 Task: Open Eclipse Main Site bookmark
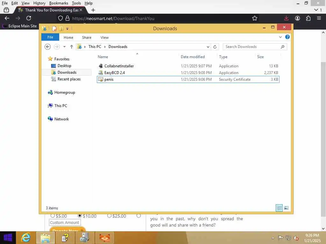(x=20, y=26)
